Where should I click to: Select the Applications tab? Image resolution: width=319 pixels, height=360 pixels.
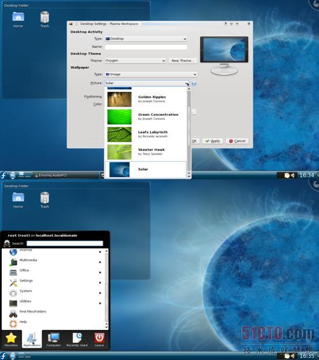click(32, 339)
